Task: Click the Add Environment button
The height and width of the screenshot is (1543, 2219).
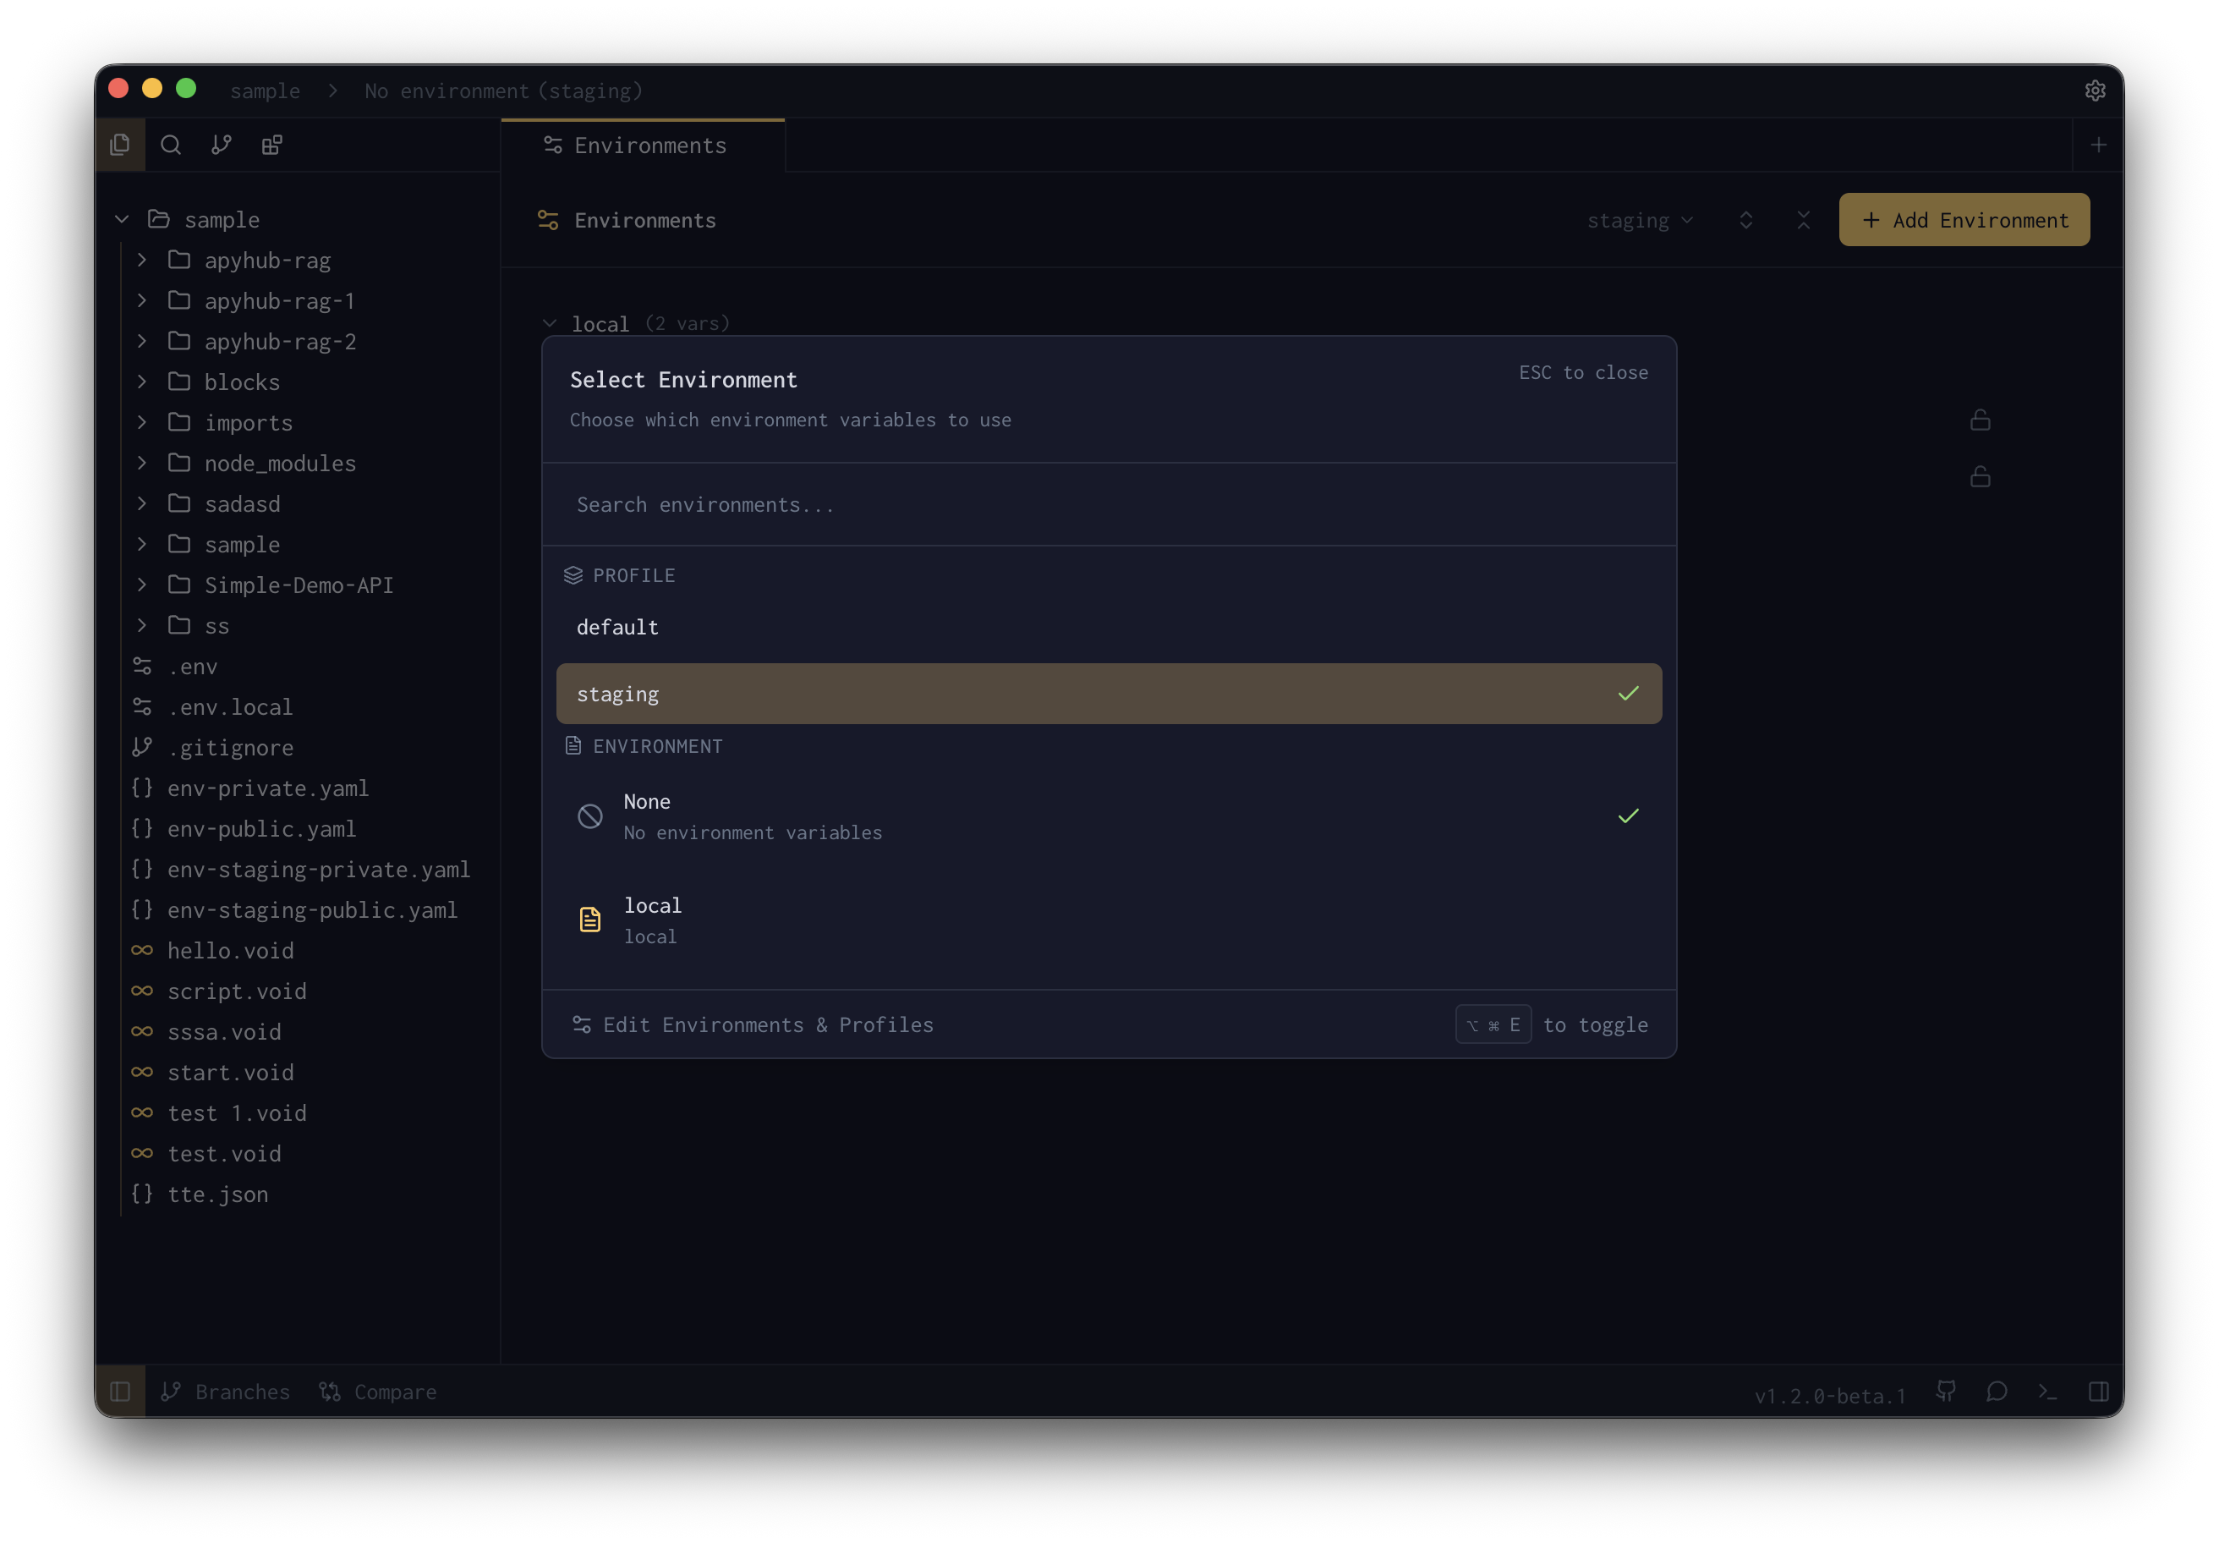Action: click(x=1964, y=219)
